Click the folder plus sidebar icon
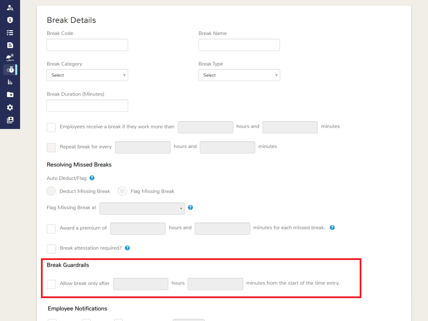The image size is (428, 321). pos(10,95)
